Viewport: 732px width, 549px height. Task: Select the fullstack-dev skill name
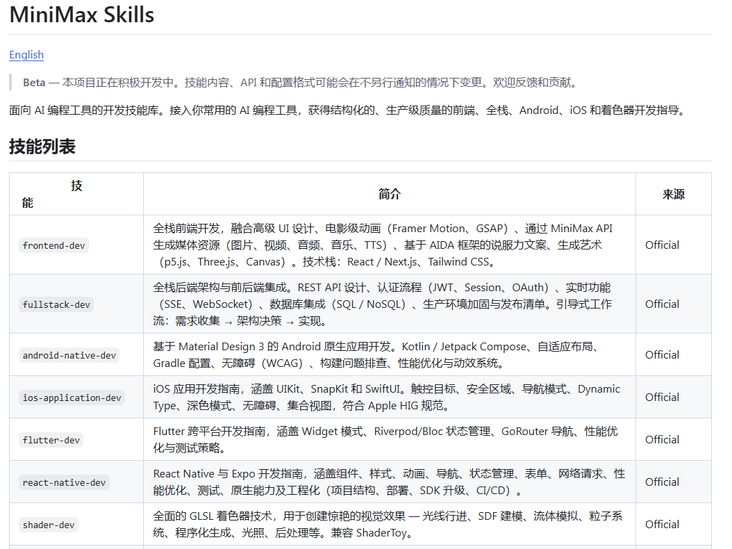point(57,304)
